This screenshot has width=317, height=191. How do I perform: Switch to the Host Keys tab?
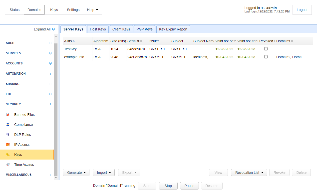[x=98, y=29]
